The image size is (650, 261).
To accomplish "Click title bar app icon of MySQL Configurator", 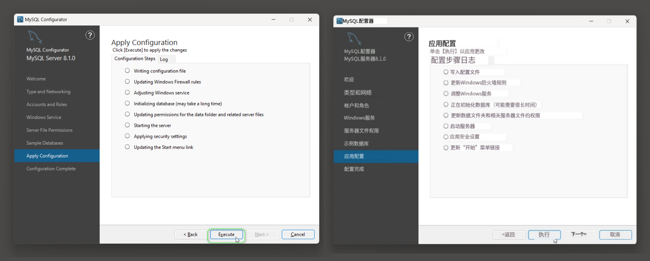I will click(x=20, y=19).
